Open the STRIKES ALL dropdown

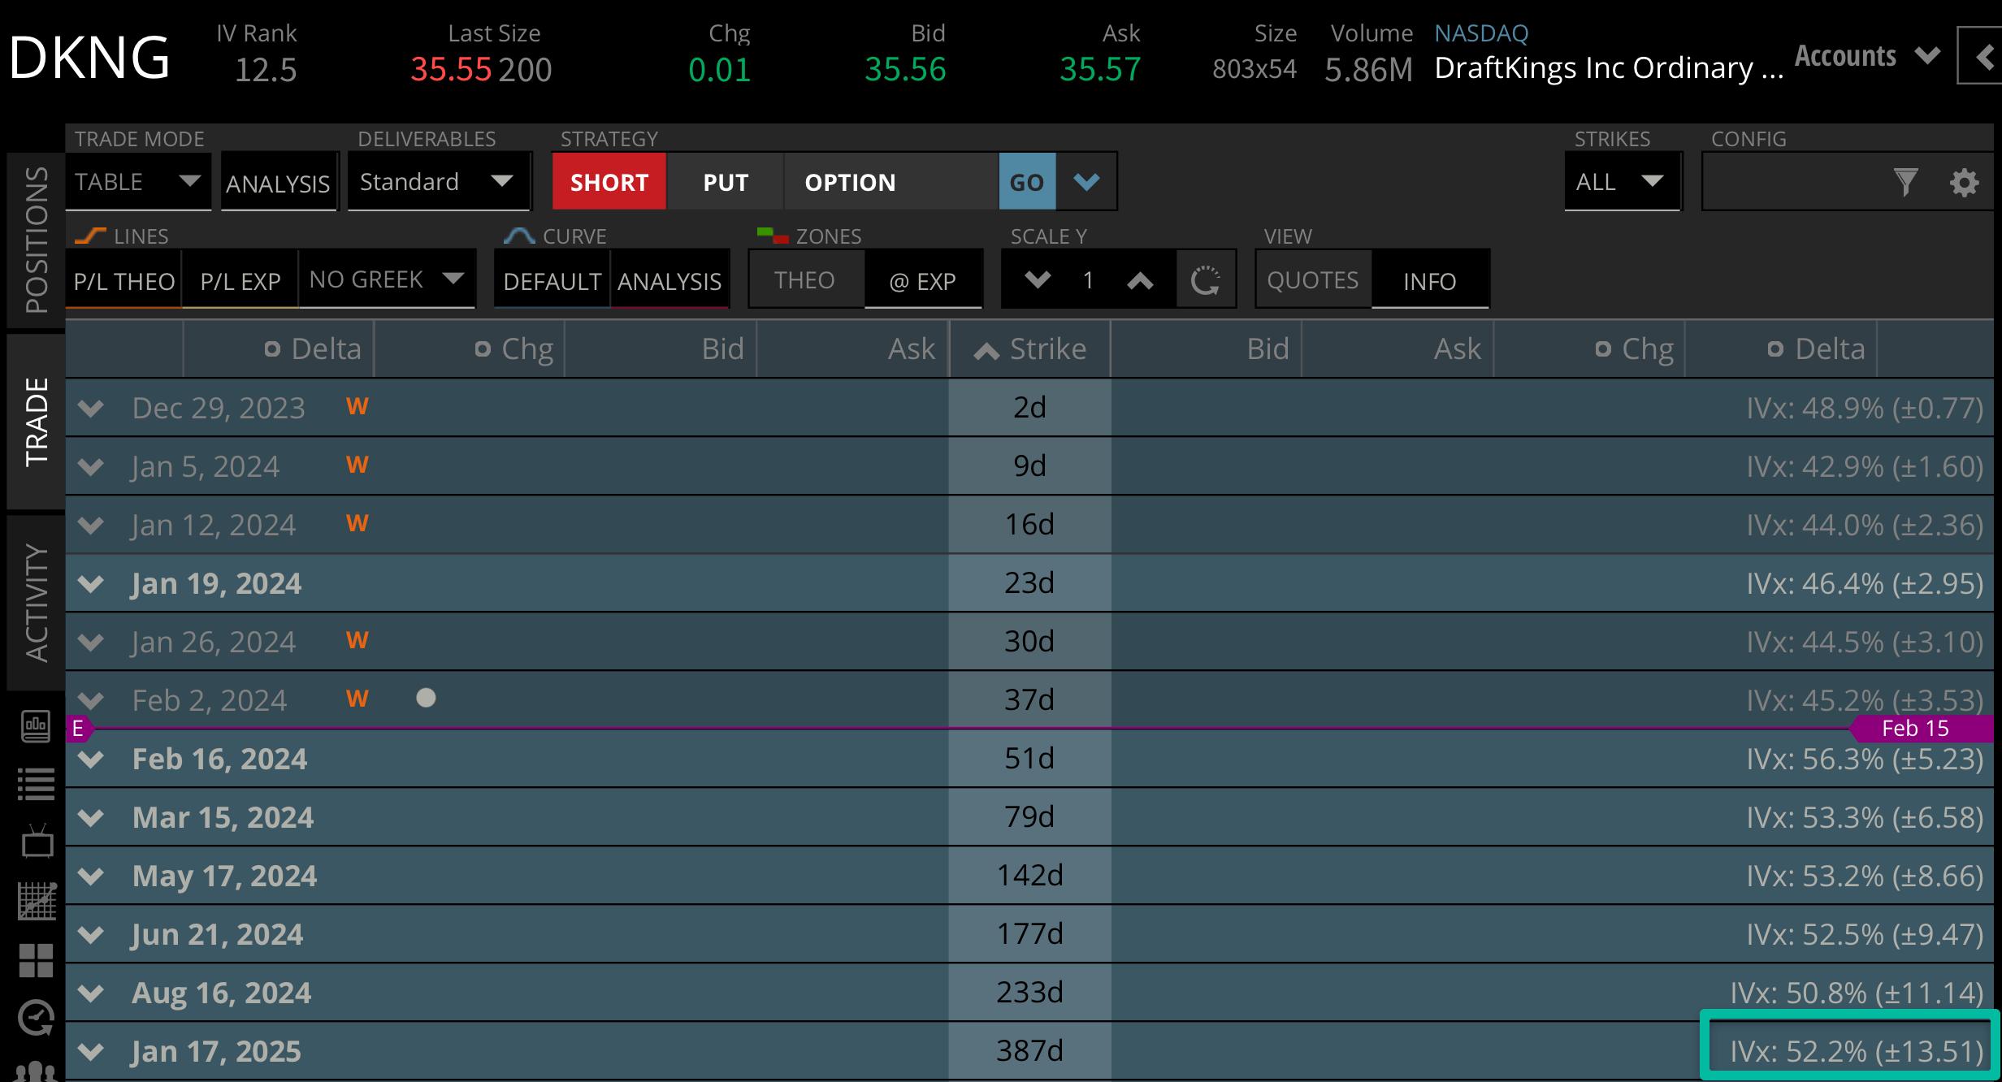1622,182
